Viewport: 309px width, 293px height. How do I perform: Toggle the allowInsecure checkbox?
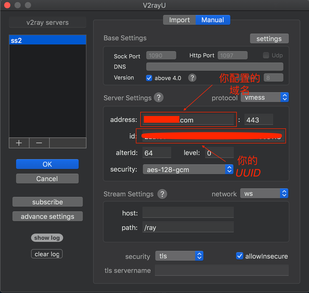(239, 256)
